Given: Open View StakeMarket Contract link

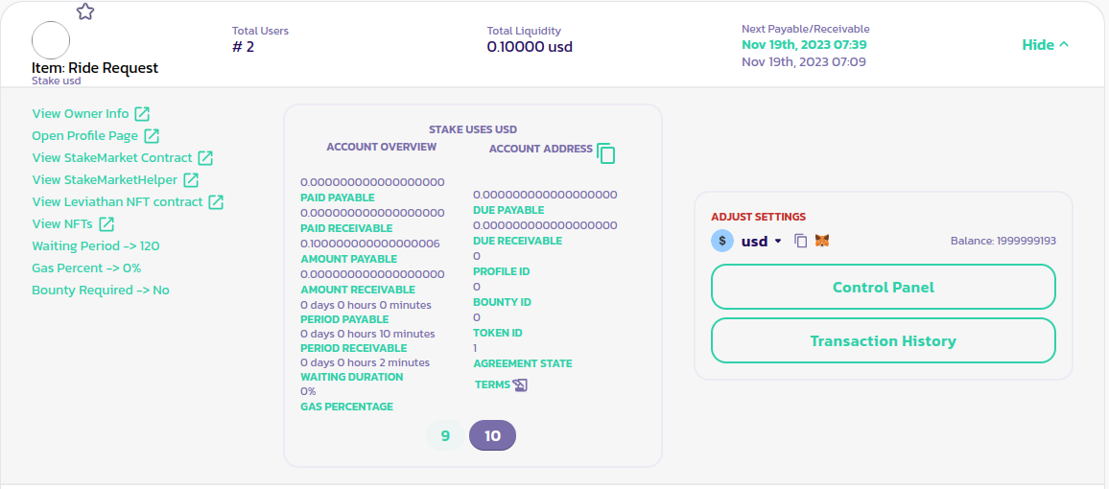Looking at the screenshot, I should [112, 158].
